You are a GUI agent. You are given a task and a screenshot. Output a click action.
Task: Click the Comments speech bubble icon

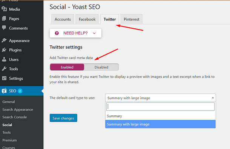[4, 28]
